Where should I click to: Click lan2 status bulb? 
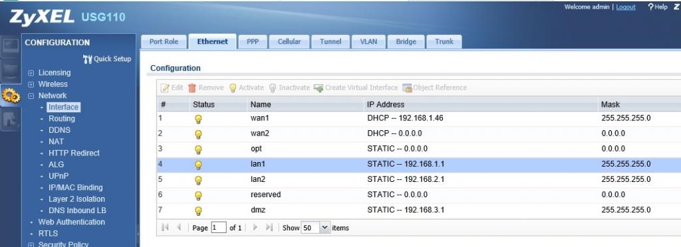coord(198,180)
